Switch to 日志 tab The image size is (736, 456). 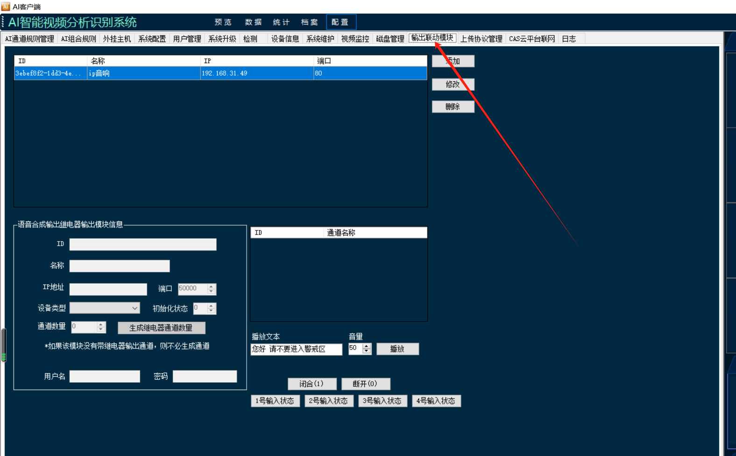tap(569, 39)
